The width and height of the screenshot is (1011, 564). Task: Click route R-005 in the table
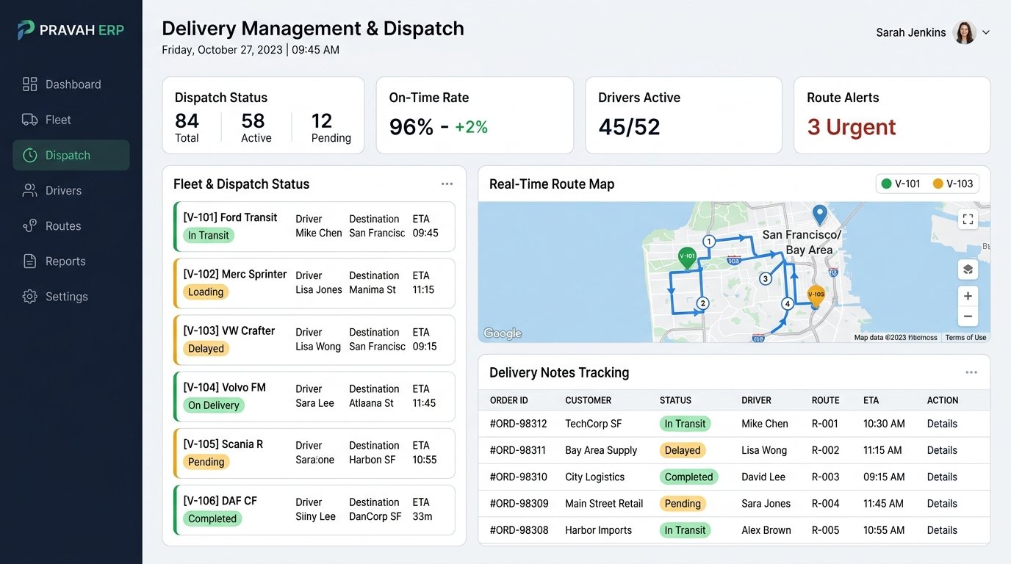click(x=825, y=530)
